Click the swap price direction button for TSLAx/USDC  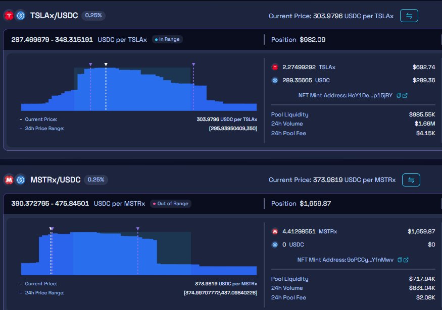click(409, 16)
